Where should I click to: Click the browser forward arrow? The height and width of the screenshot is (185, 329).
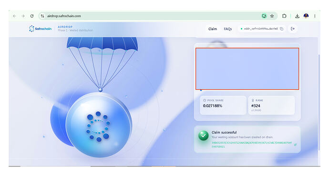pos(23,16)
